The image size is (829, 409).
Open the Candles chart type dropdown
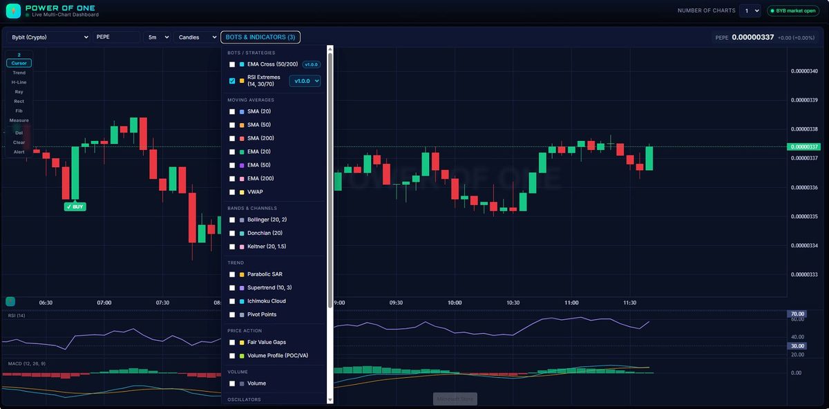[x=196, y=37]
